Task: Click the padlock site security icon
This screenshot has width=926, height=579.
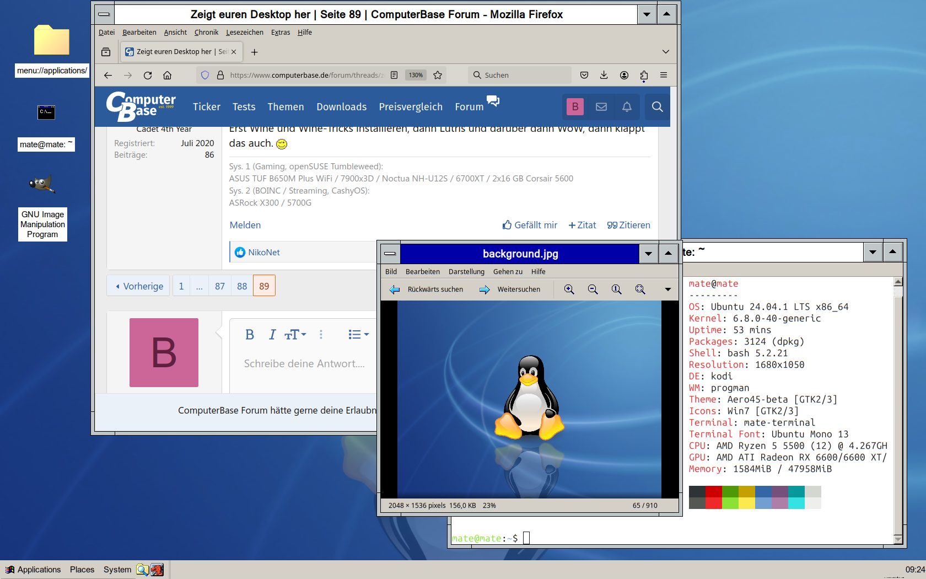Action: coord(220,75)
